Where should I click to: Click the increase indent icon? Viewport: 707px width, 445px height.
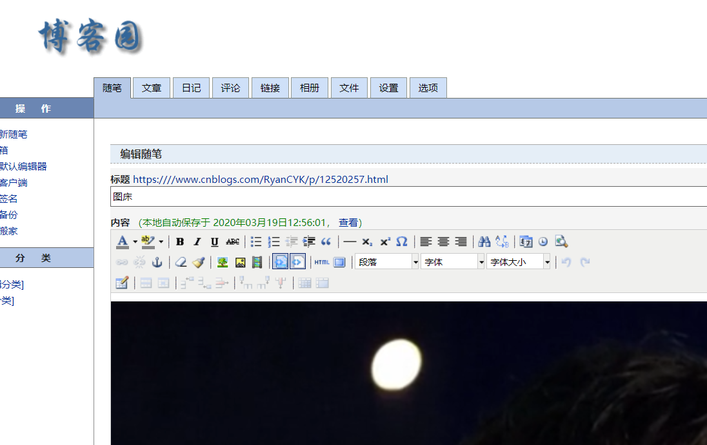(x=309, y=241)
